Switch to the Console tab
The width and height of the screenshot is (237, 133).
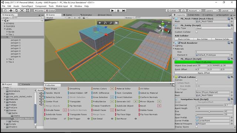[x=25, y=84]
